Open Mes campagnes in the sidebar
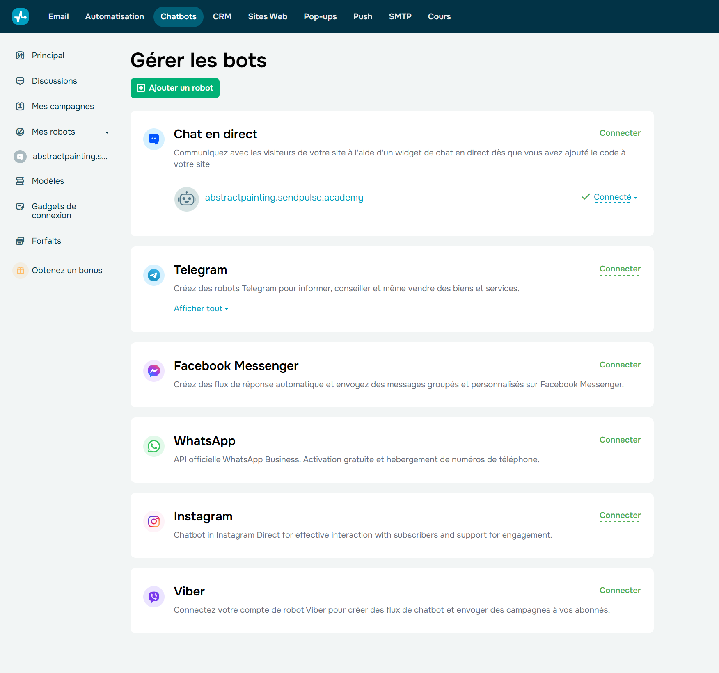Image resolution: width=719 pixels, height=673 pixels. (x=63, y=106)
